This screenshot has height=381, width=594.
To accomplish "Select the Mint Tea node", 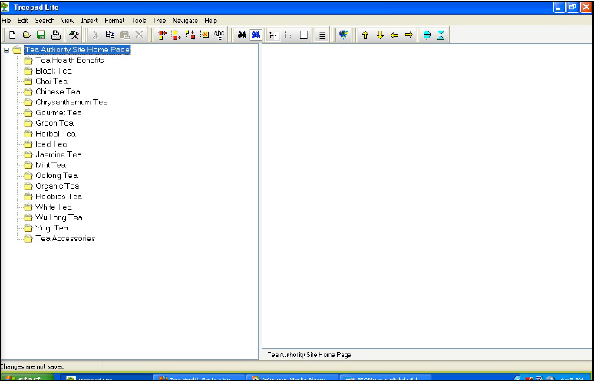I will (51, 165).
